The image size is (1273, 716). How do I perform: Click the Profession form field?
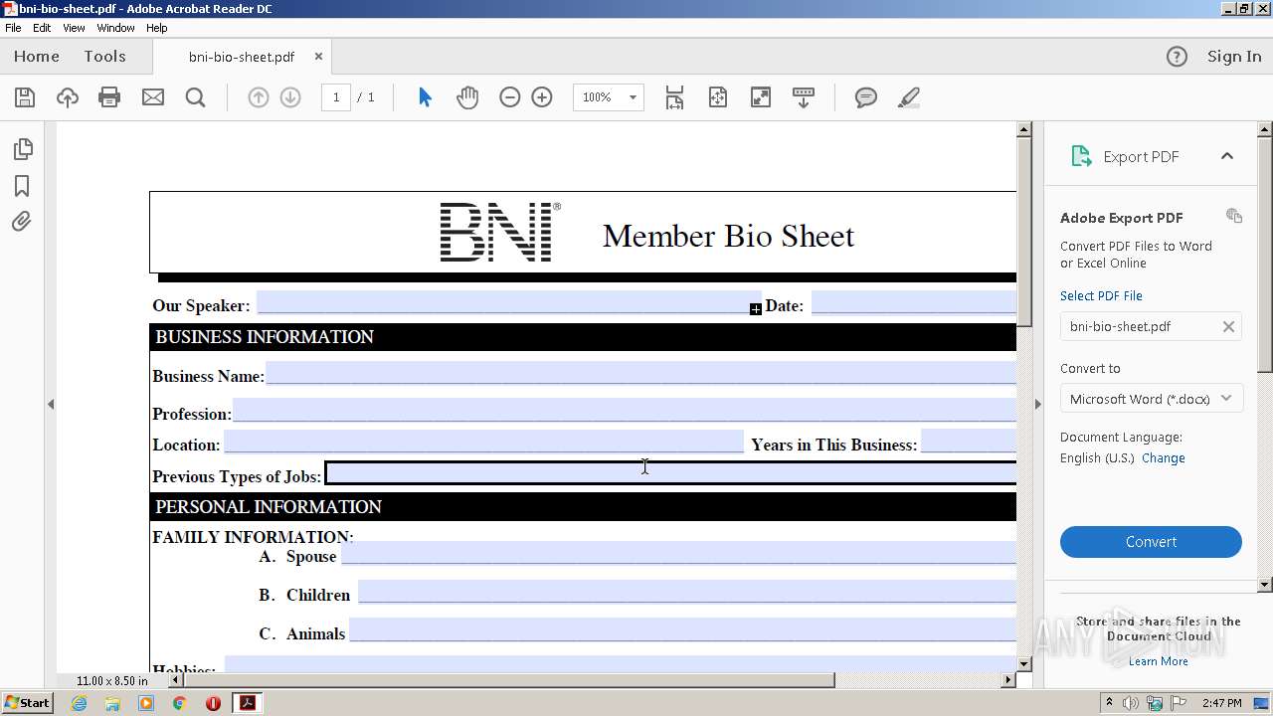(x=624, y=411)
